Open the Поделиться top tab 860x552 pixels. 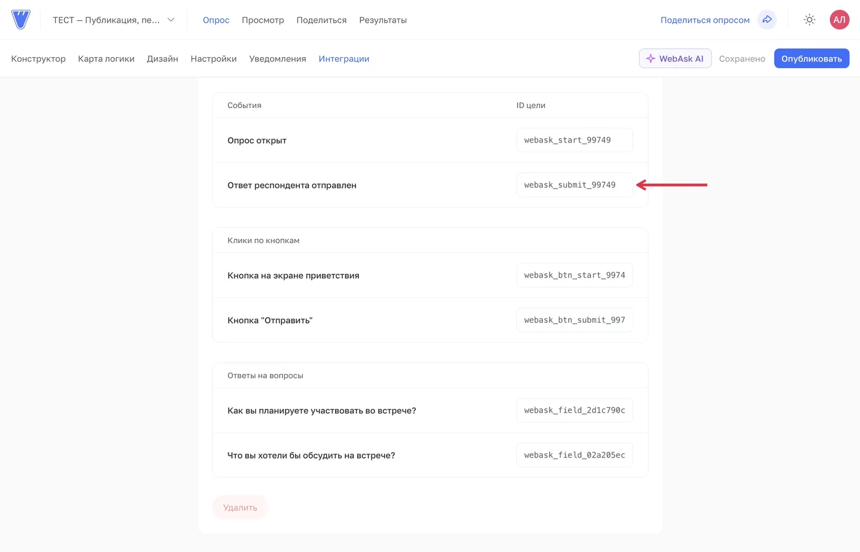(x=322, y=20)
